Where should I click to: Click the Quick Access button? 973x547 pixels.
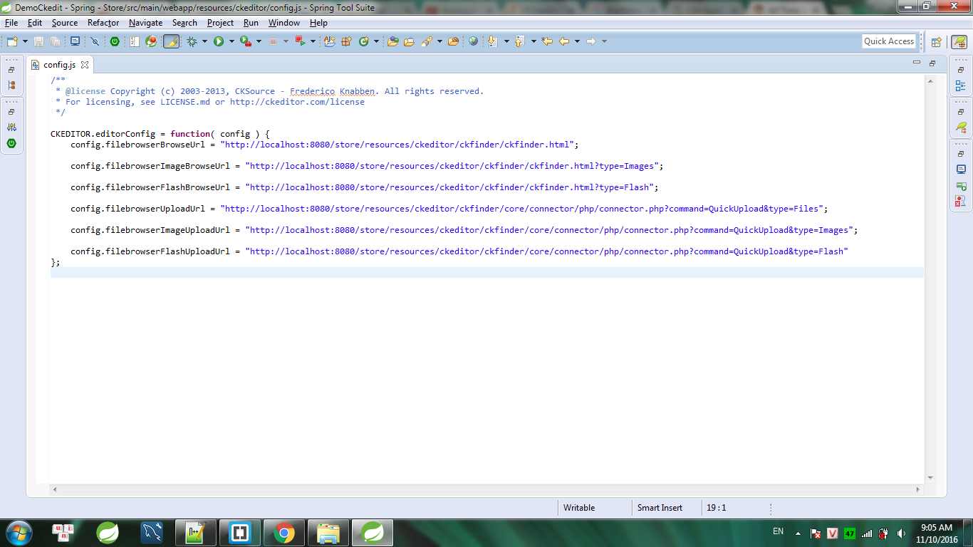coord(888,41)
